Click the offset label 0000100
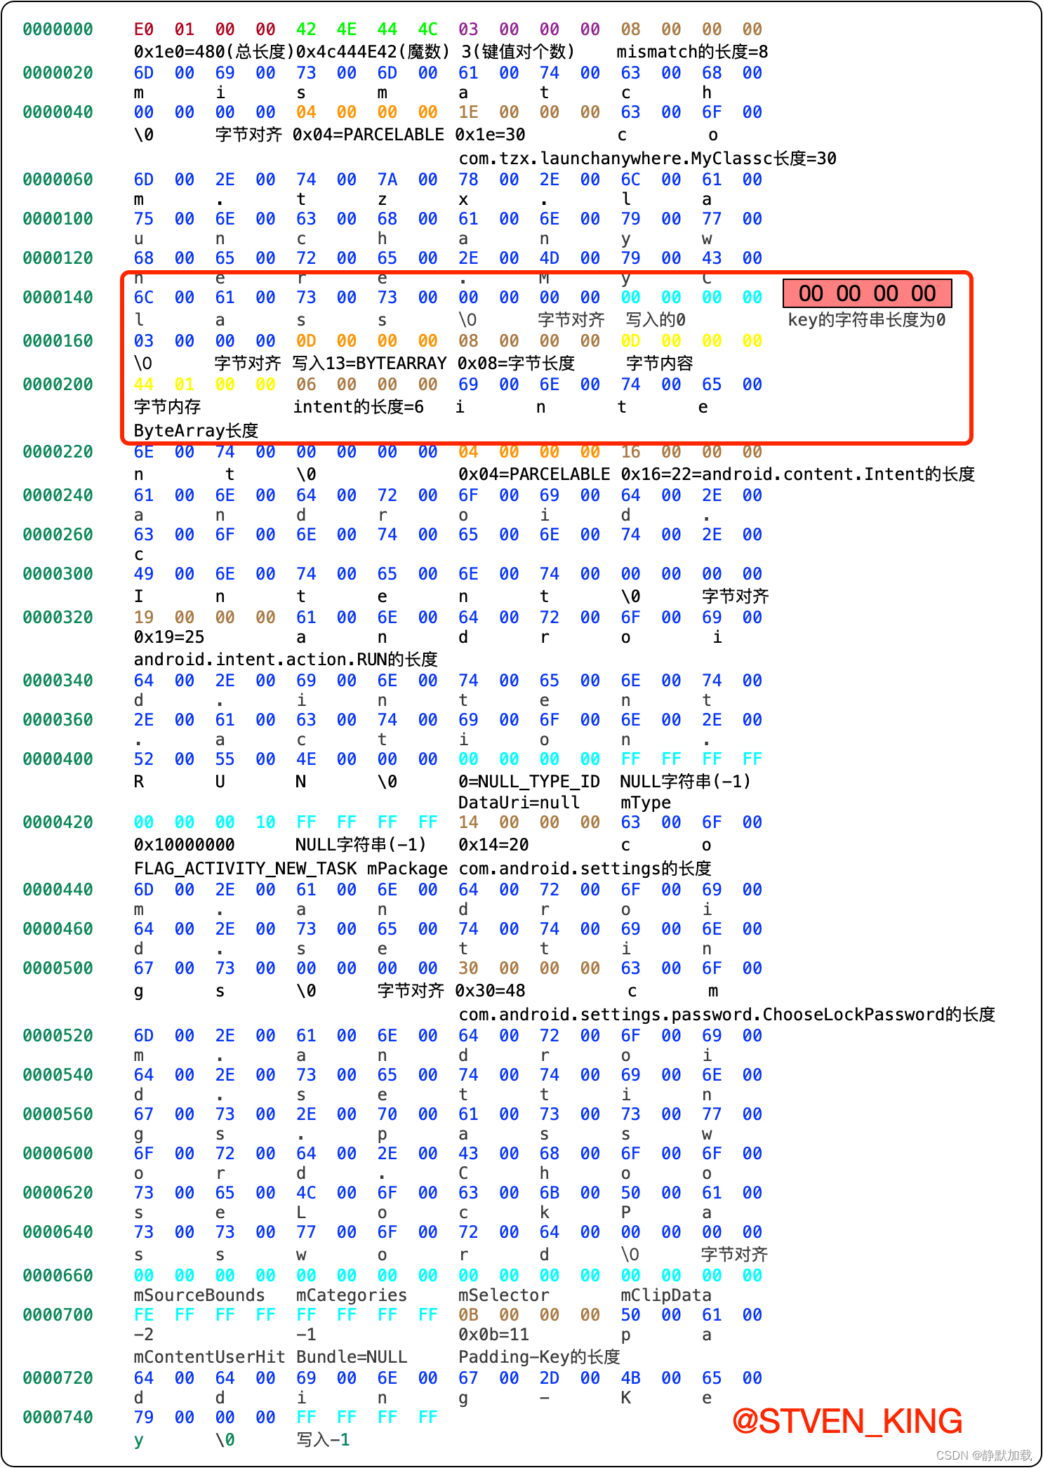 pos(58,219)
